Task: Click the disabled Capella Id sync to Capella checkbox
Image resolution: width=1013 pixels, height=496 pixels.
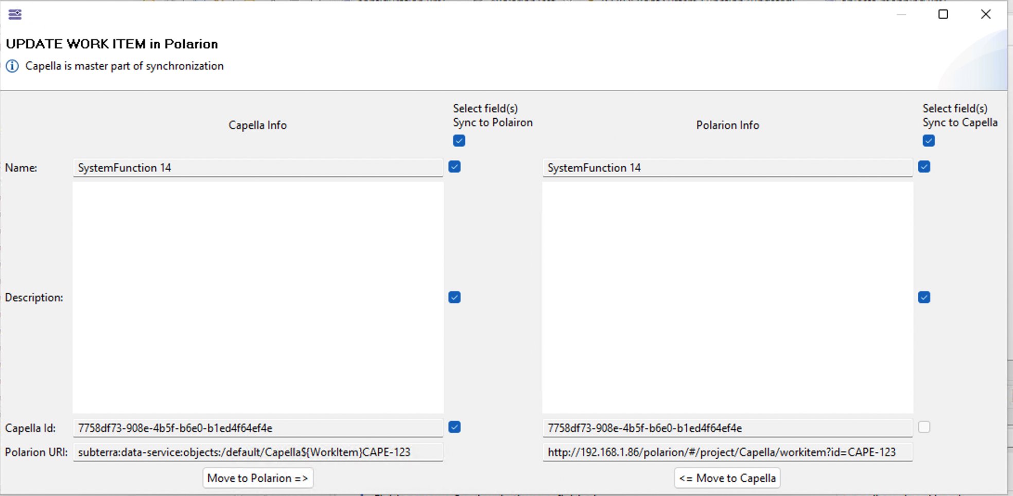Action: (924, 427)
